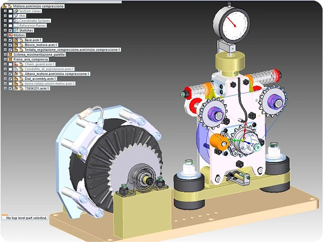Select micro-rotary-union-metric.asm:1 in the tree
Image resolution: width=323 pixels, height=242 pixels.
(x=49, y=83)
